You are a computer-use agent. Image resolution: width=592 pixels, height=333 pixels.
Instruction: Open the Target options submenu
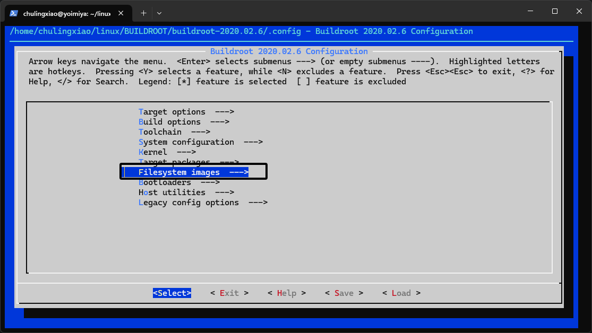(x=186, y=112)
